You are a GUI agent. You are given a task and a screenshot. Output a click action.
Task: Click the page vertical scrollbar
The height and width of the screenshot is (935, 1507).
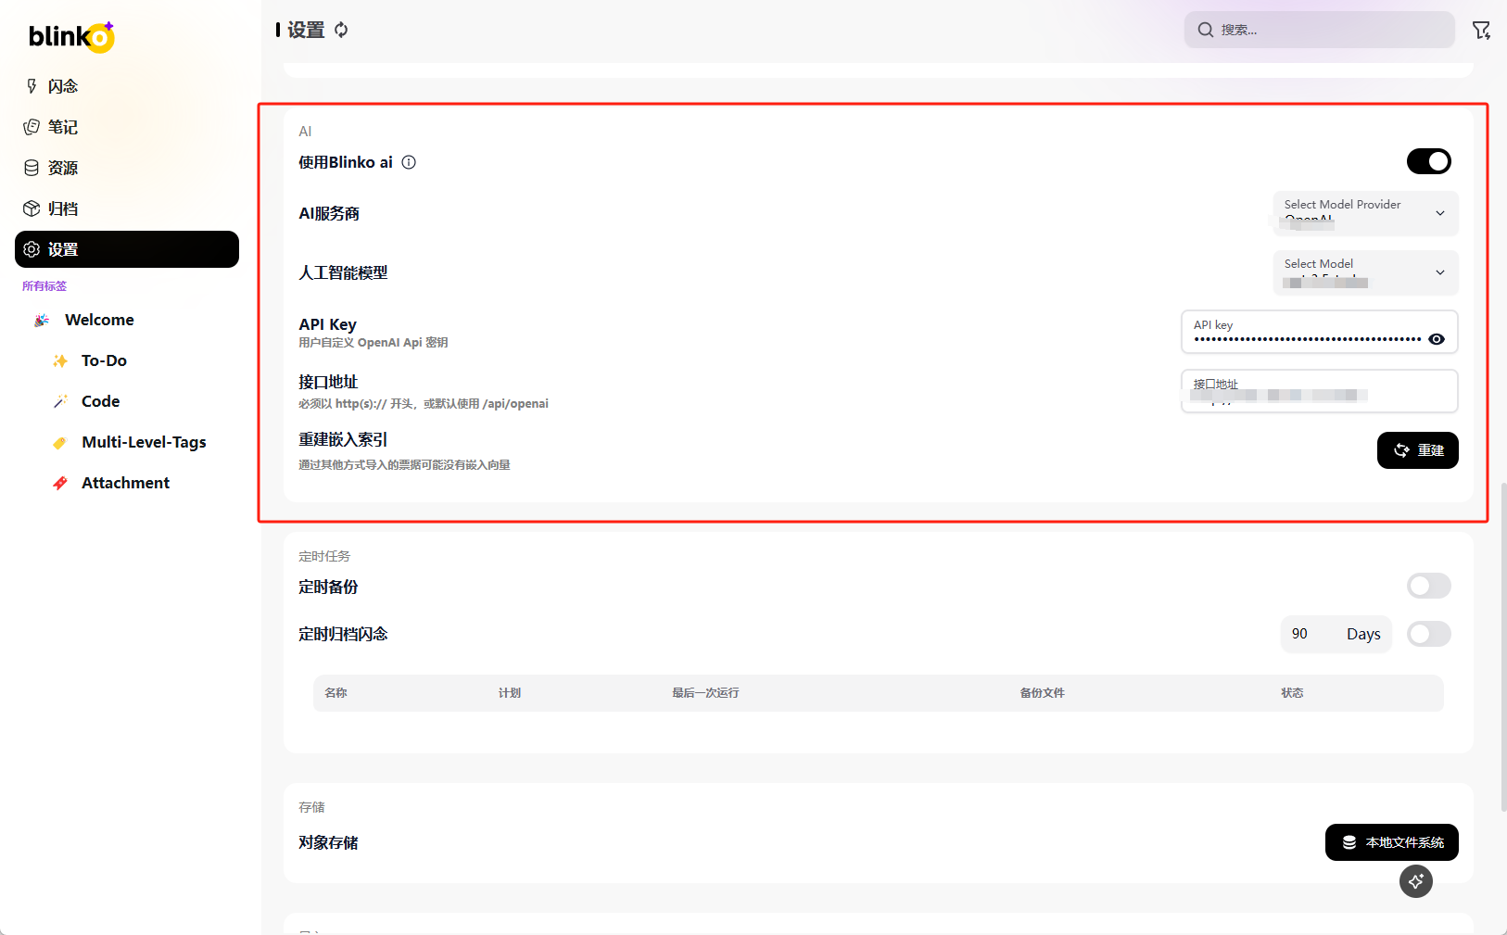click(1502, 647)
